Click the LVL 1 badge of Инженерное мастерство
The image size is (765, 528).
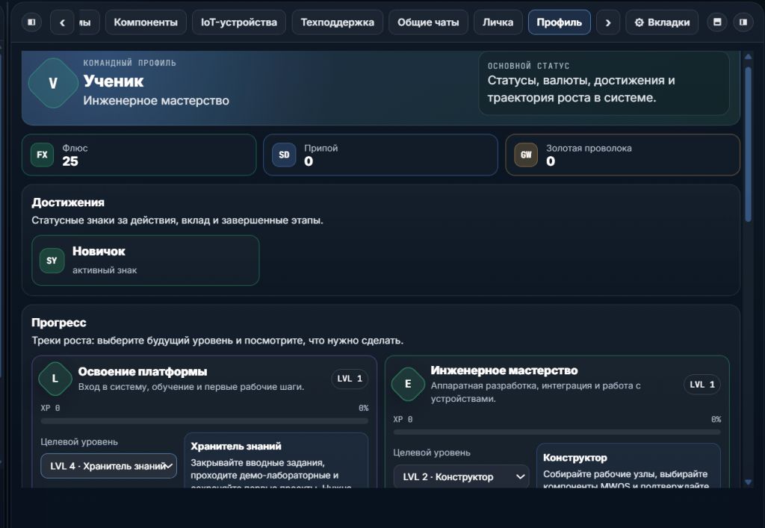coord(702,385)
